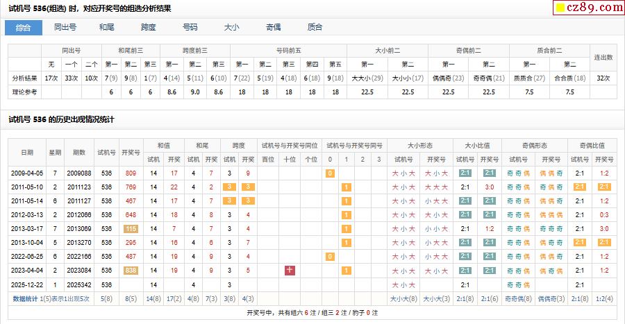Open the 质合 tab
The width and height of the screenshot is (625, 324).
[x=315, y=28]
